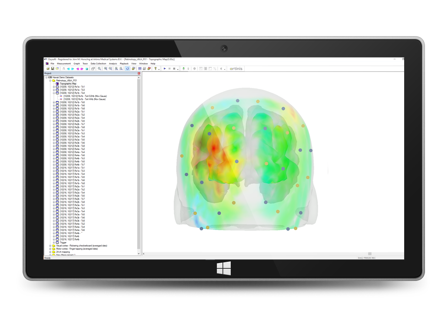
Task: Click the Oxysoft application icon in menu bar
Action: [47, 63]
